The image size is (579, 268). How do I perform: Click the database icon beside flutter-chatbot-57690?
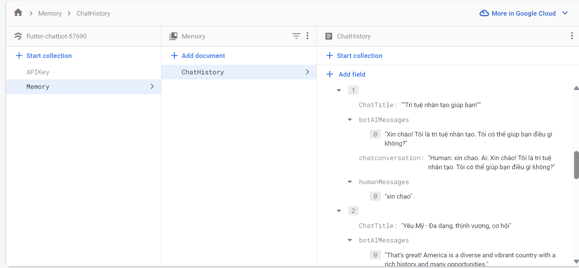tap(18, 36)
